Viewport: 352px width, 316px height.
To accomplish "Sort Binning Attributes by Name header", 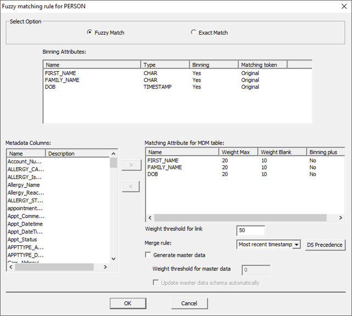I will pos(92,65).
